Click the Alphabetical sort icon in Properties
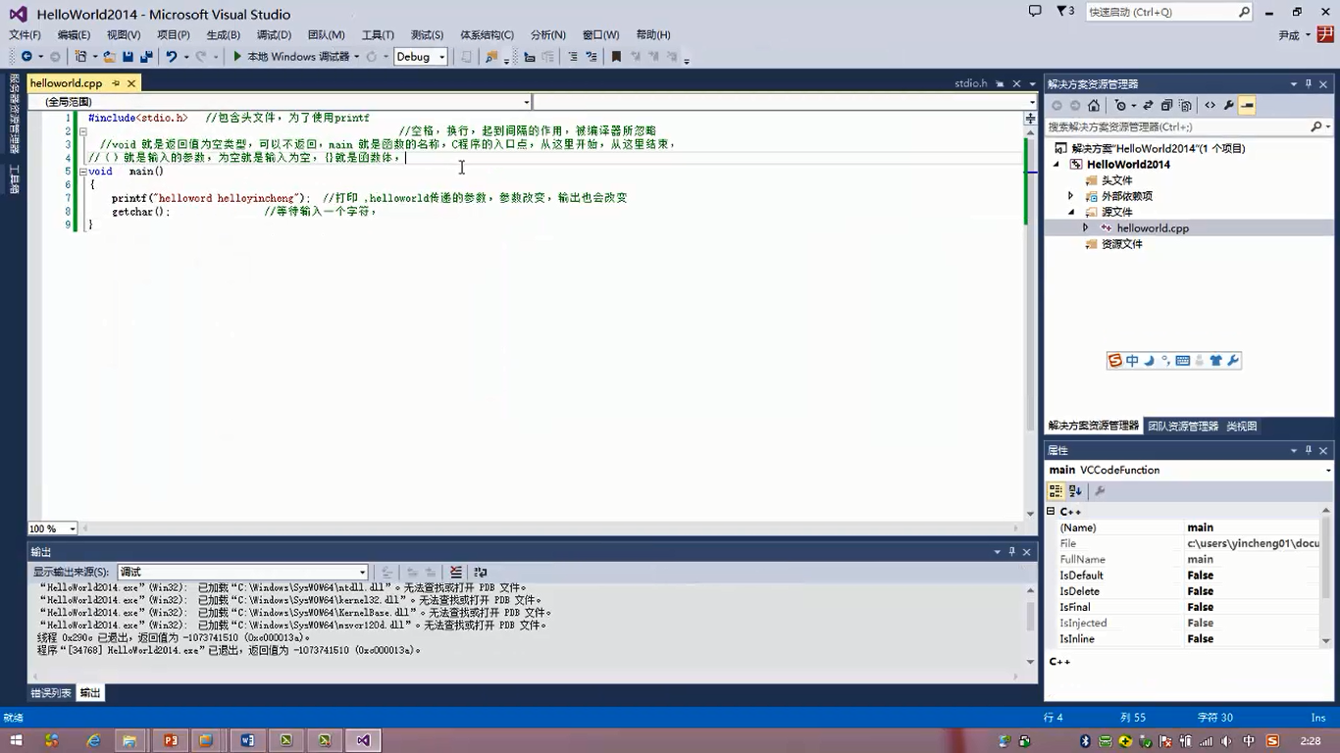 point(1075,492)
